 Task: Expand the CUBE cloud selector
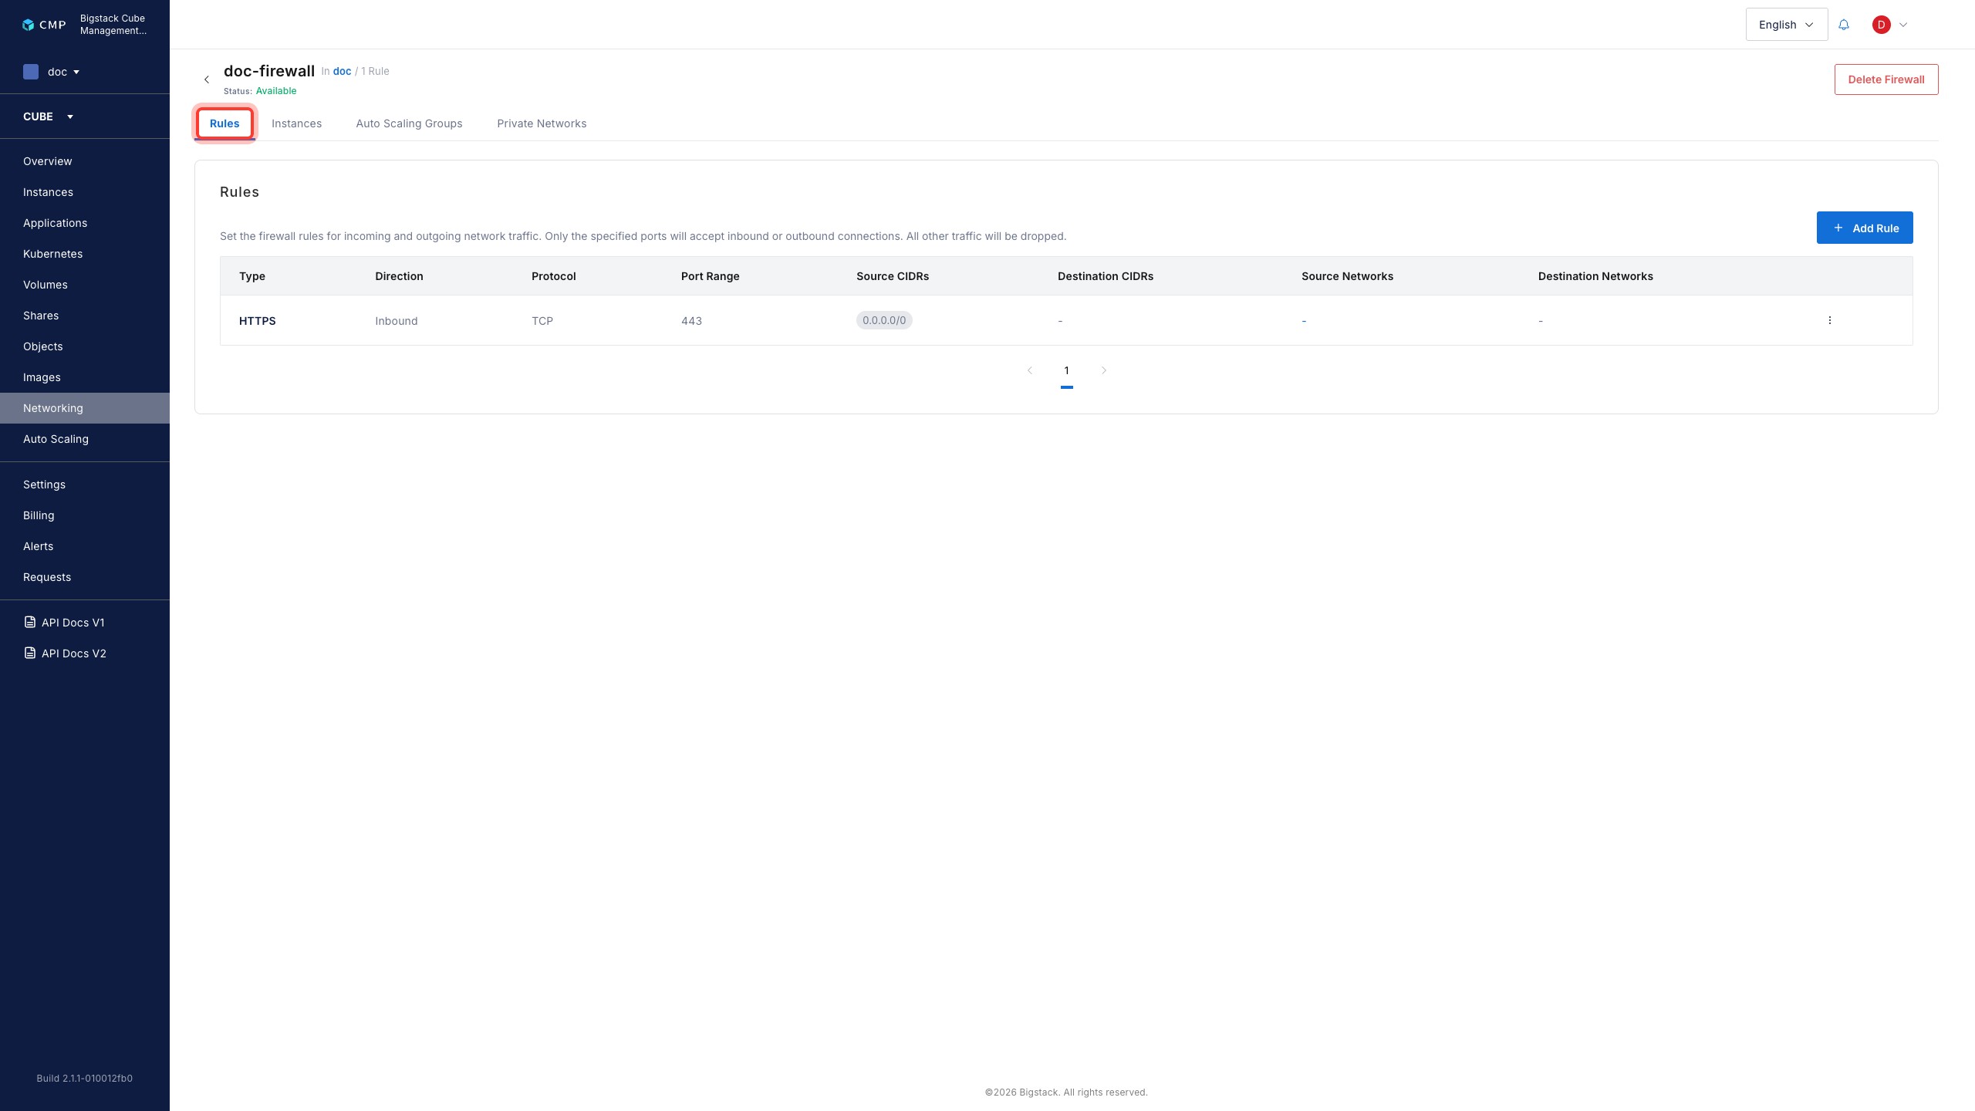point(48,117)
